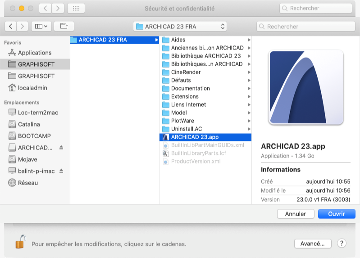
Task: Click the Security window search field
Action: pos(316,8)
